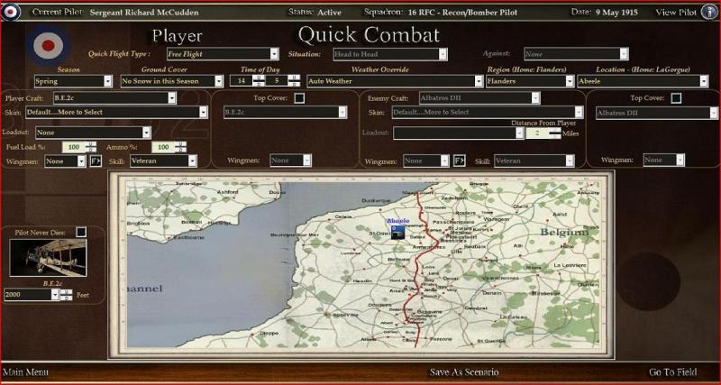
Task: Enable the player Top Cover checkbox
Action: point(299,98)
